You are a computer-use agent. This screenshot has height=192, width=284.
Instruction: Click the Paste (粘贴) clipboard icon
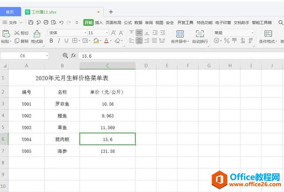click(6, 34)
